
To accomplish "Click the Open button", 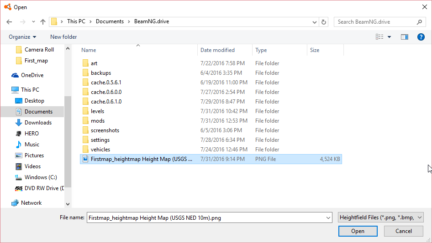I will tap(358, 231).
